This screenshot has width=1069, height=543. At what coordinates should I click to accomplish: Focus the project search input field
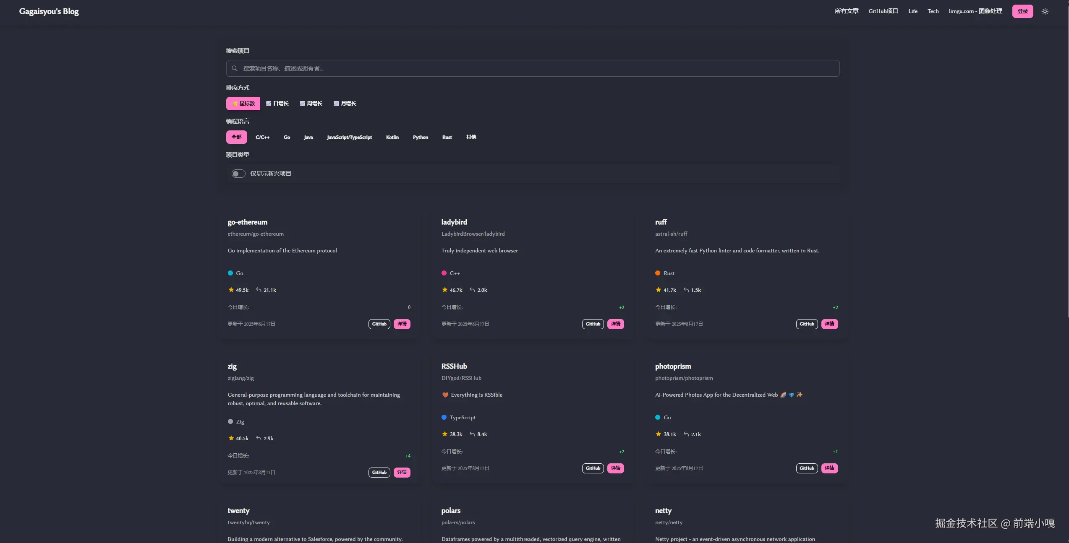[x=533, y=68]
